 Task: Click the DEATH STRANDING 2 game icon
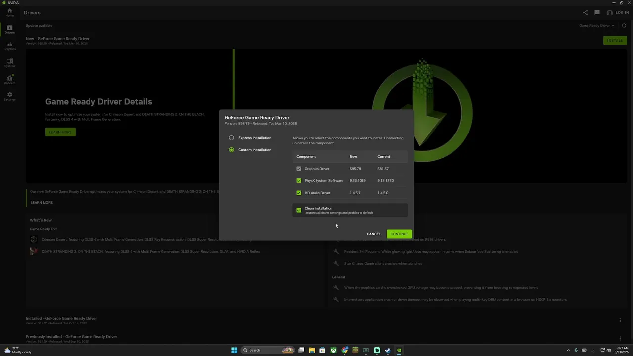click(33, 251)
